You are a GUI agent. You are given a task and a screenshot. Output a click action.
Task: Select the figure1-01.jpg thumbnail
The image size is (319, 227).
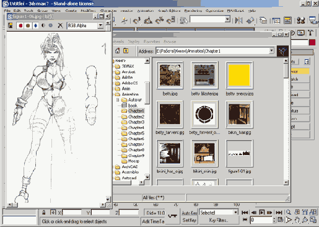pyautogui.click(x=239, y=153)
